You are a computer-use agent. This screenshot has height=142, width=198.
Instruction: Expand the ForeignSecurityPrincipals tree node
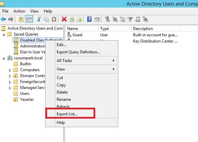click(10, 82)
